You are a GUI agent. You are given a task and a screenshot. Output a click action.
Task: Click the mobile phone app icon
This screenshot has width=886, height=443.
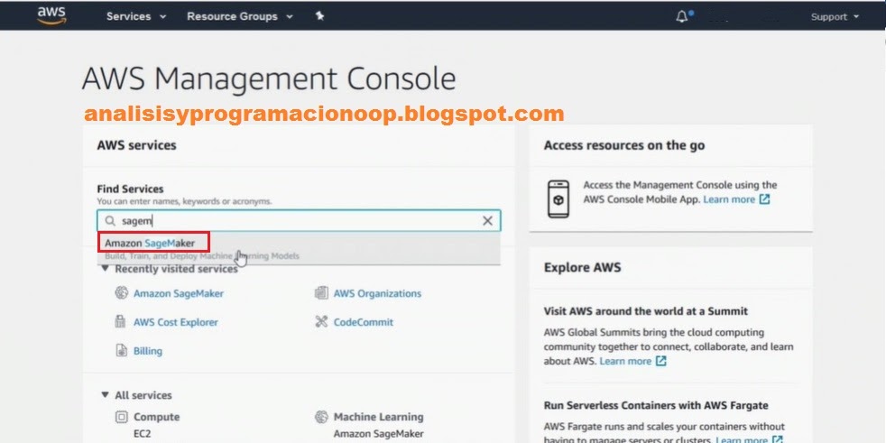558,198
